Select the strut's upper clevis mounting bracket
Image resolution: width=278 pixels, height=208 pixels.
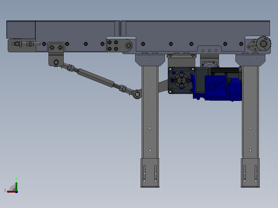(56, 54)
